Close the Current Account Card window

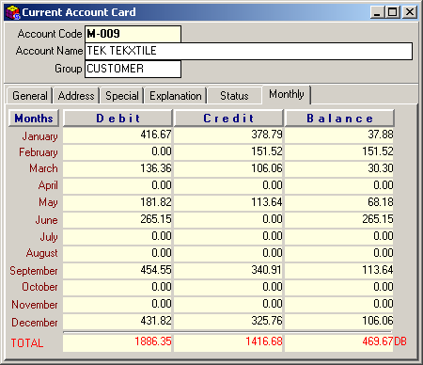tap(410, 12)
